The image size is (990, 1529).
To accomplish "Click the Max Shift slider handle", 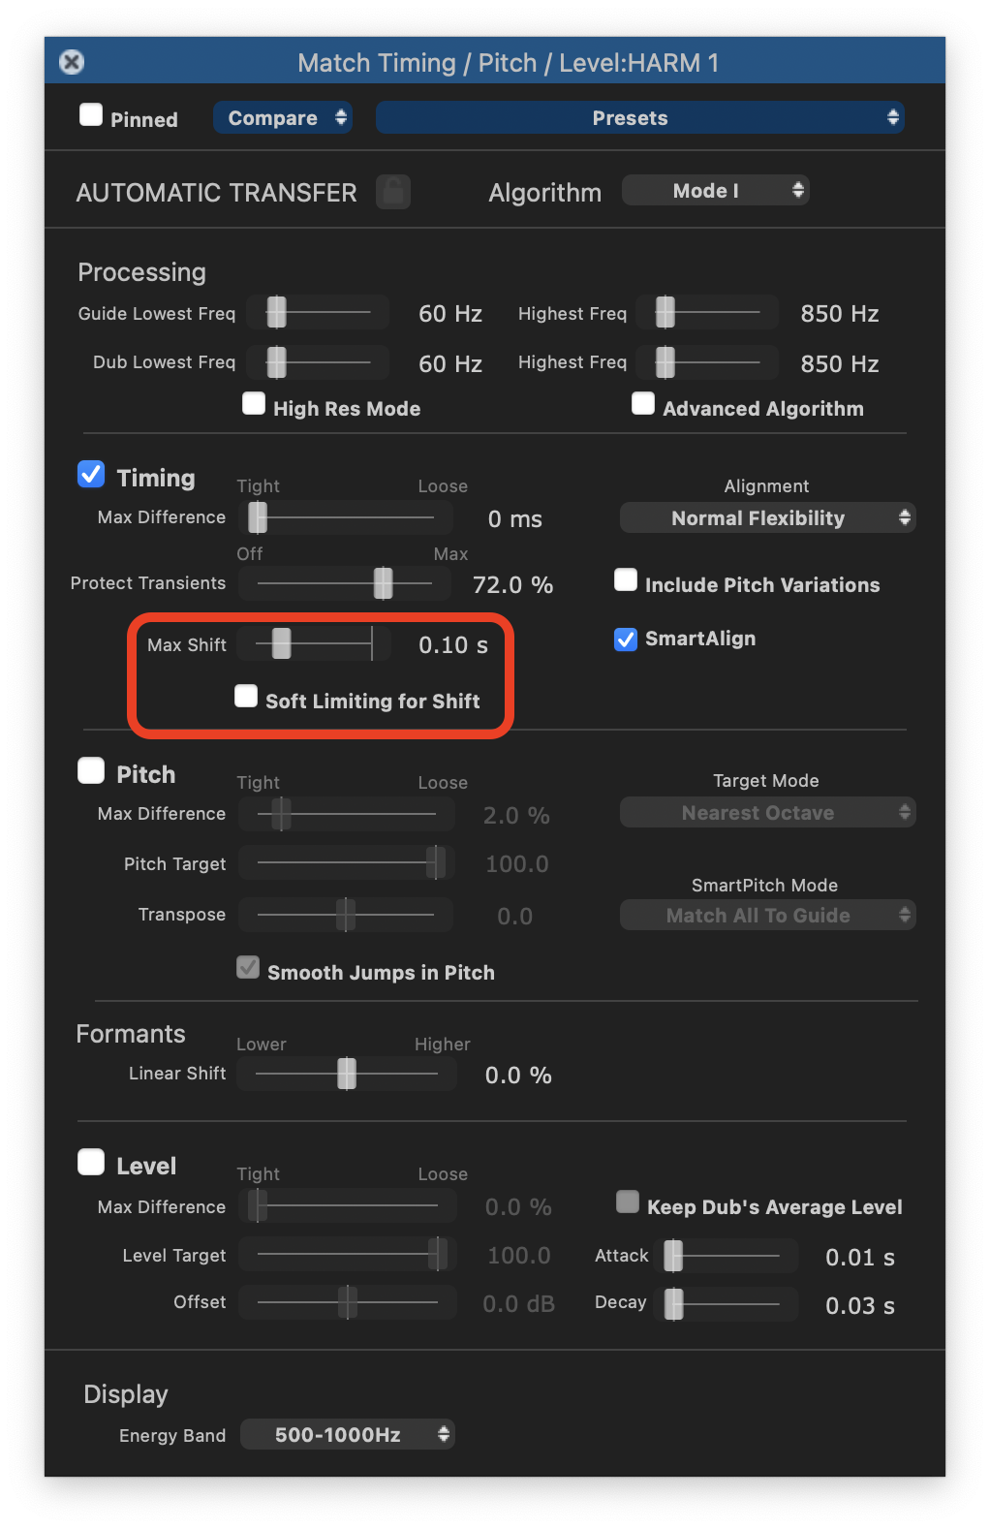I will click(281, 643).
